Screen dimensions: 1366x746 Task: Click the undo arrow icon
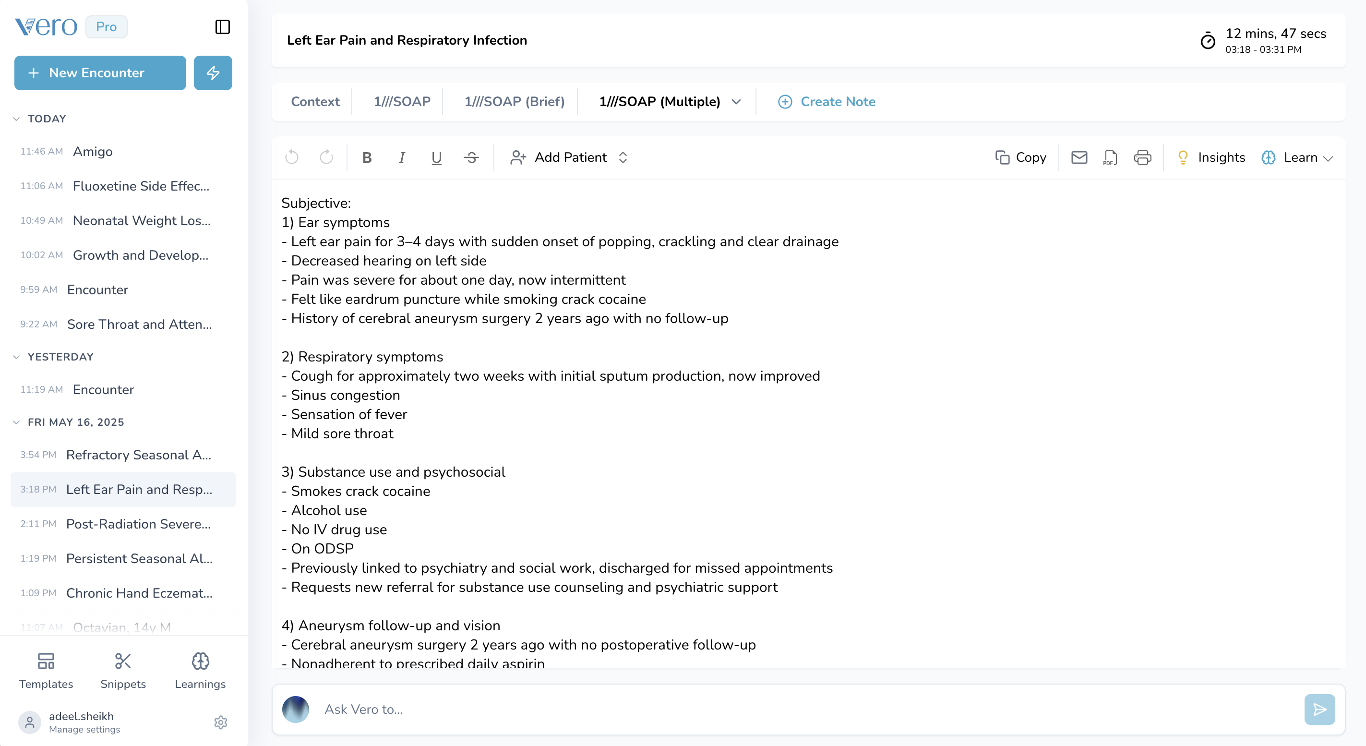(x=292, y=157)
